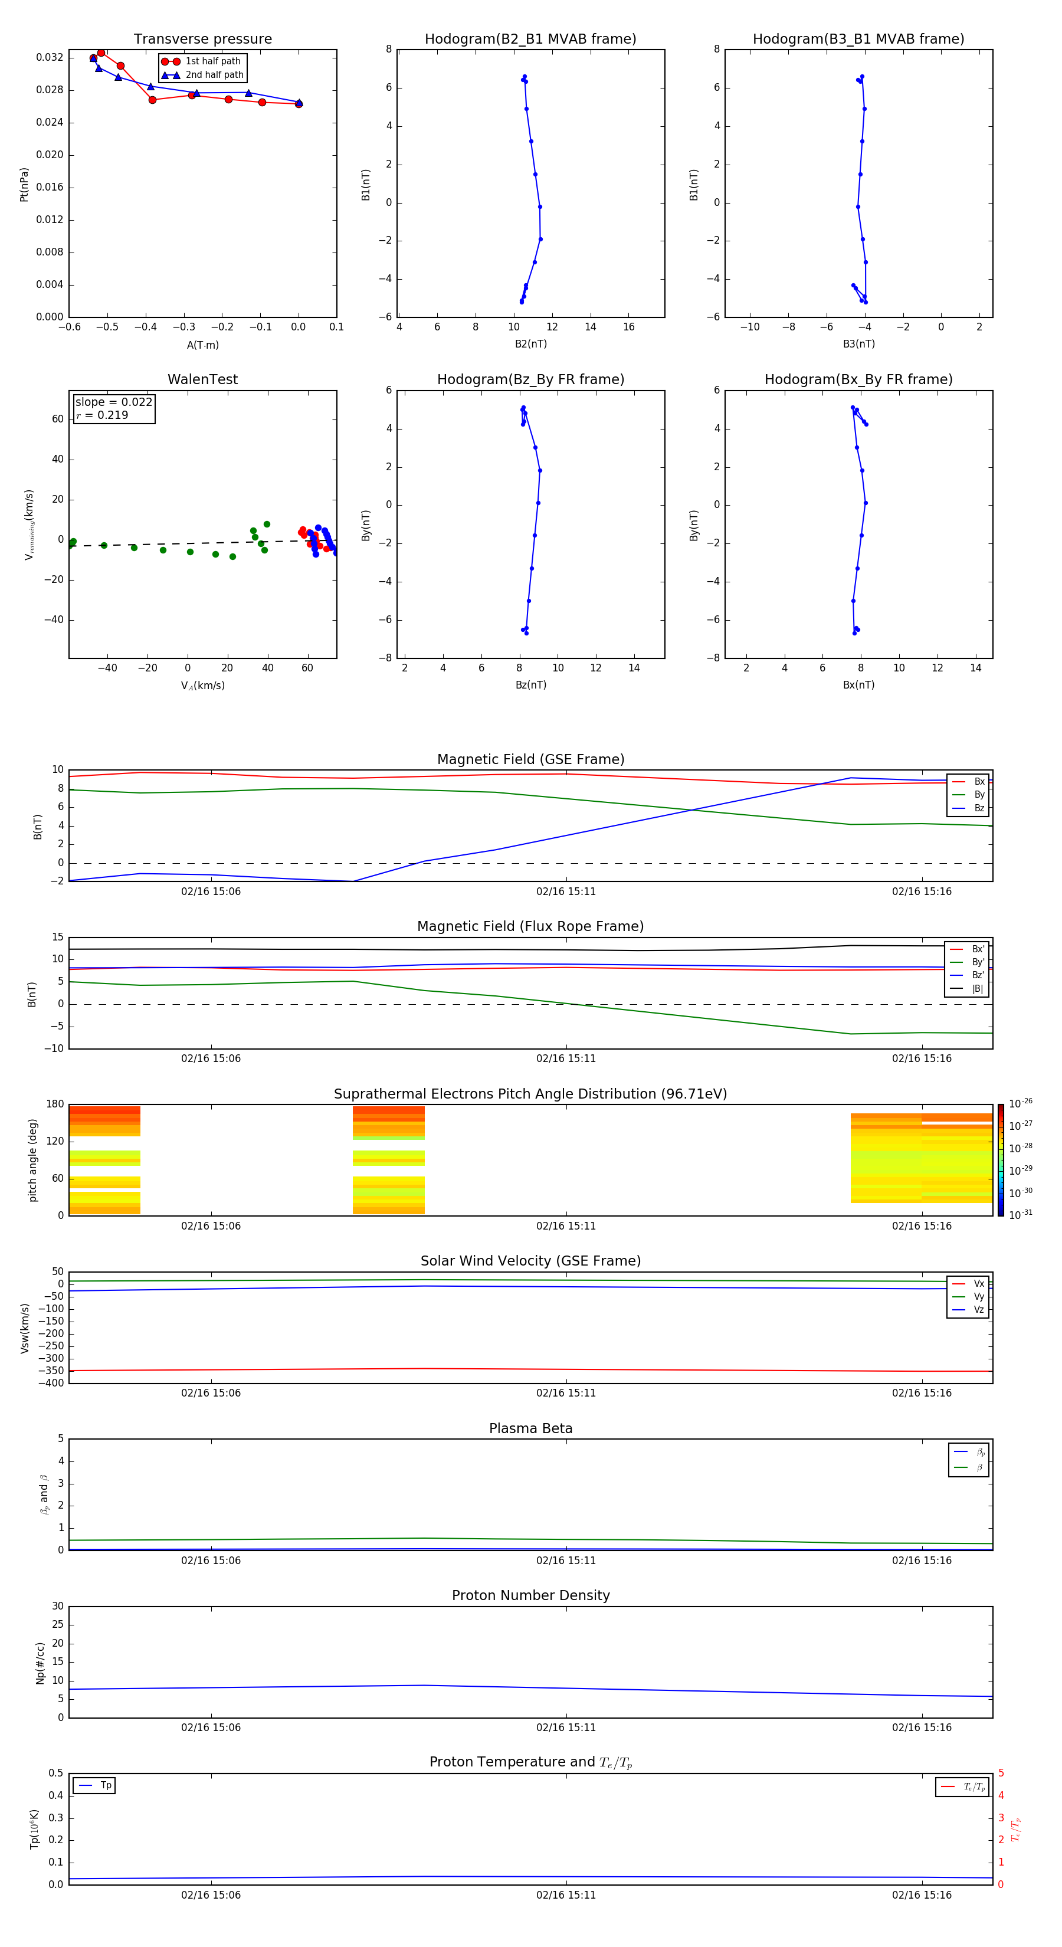The width and height of the screenshot is (1062, 1947).
Task: Select the 'βp and β' y-axis label
Action: click(45, 1494)
